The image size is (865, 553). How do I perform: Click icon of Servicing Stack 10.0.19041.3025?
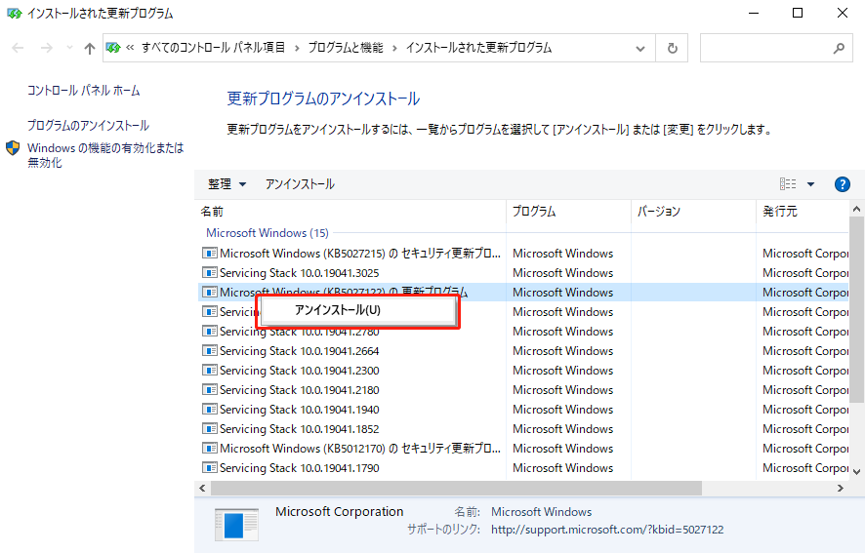[x=210, y=273]
